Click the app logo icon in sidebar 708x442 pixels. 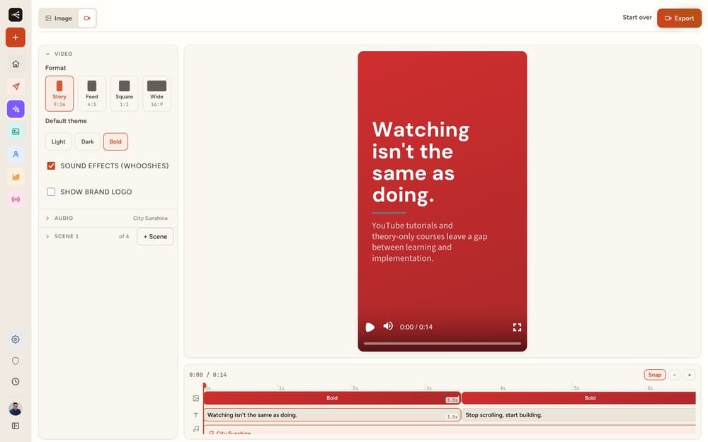pyautogui.click(x=16, y=14)
